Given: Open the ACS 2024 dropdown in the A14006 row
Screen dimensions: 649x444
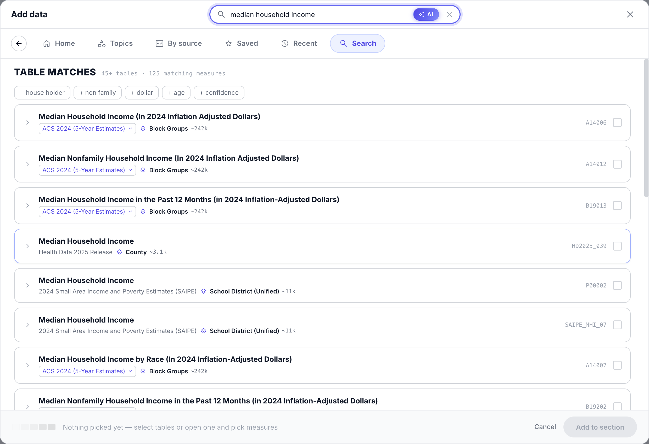Looking at the screenshot, I should (87, 129).
